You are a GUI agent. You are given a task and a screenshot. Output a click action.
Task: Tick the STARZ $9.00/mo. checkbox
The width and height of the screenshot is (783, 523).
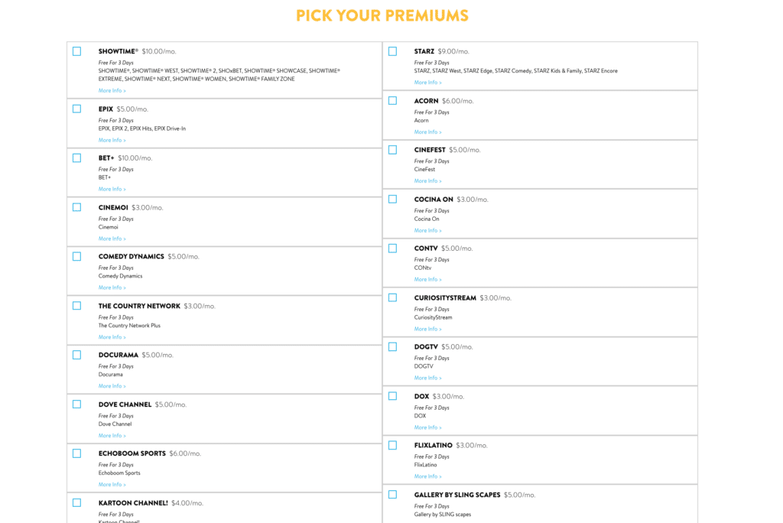coord(393,51)
